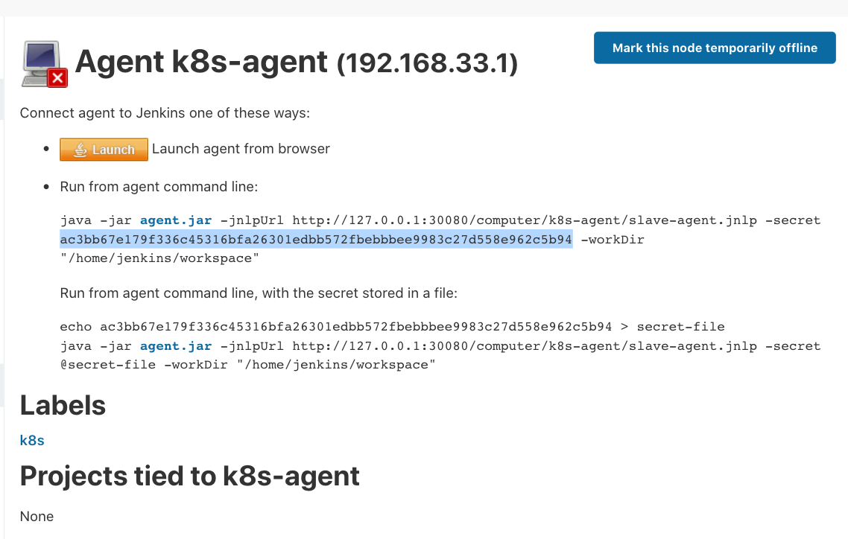Image resolution: width=848 pixels, height=539 pixels.
Task: Click the "Agent k8s-agent" page heading
Action: point(201,62)
